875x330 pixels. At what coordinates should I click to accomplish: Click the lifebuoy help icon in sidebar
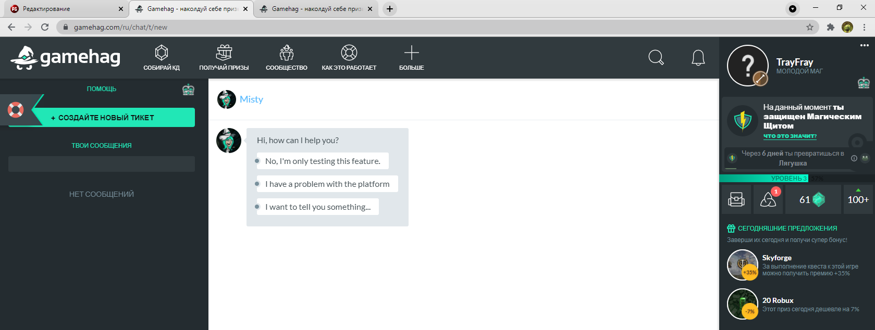16,110
